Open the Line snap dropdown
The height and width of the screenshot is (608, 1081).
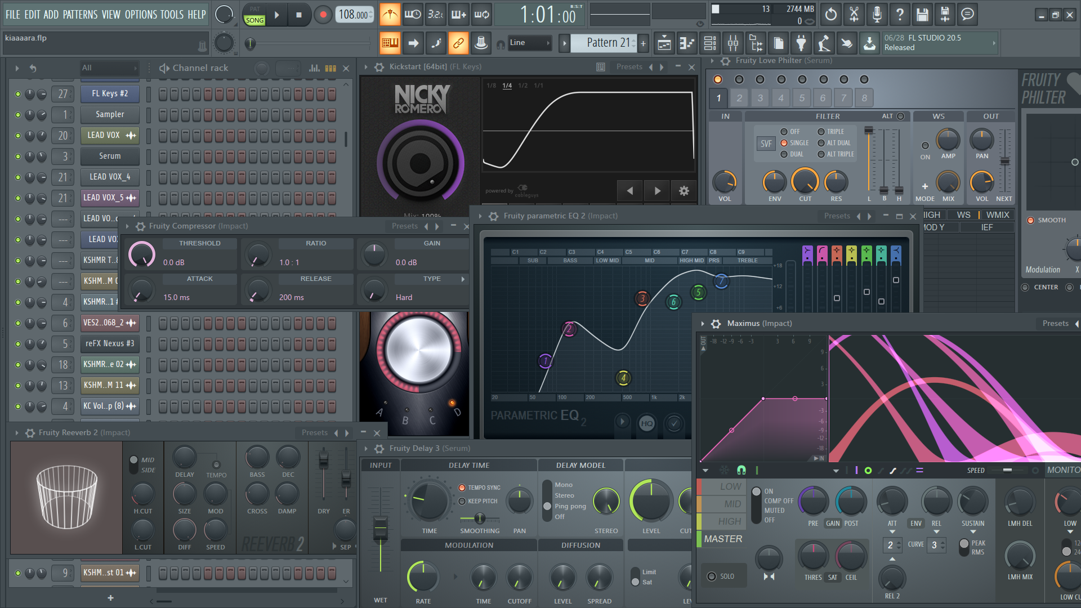529,43
